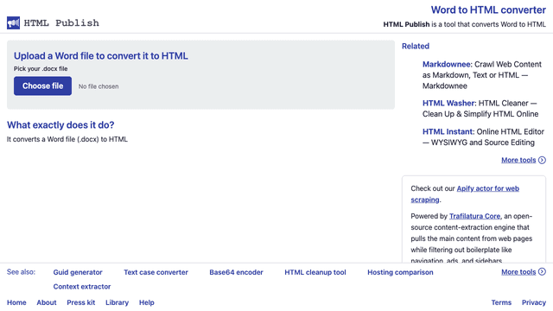
Task: Open the HTML Washer related tool link
Action: (x=449, y=103)
